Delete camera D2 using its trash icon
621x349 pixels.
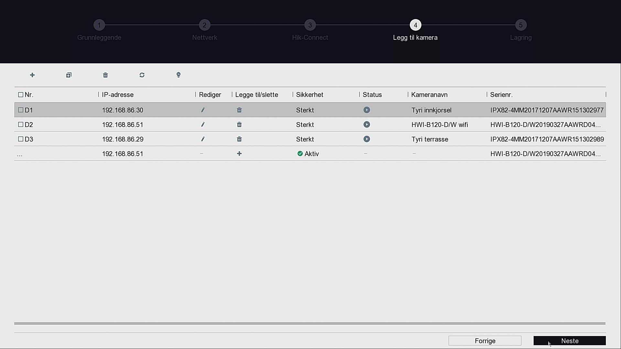pos(239,125)
